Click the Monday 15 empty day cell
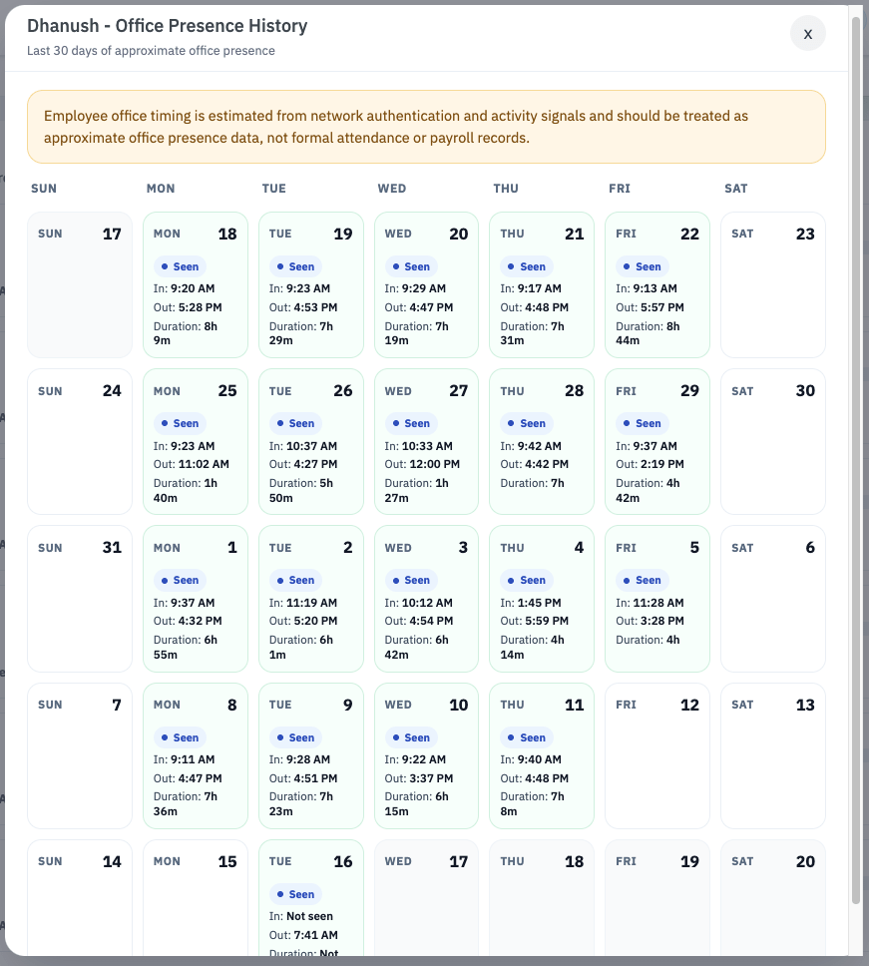 (196, 898)
